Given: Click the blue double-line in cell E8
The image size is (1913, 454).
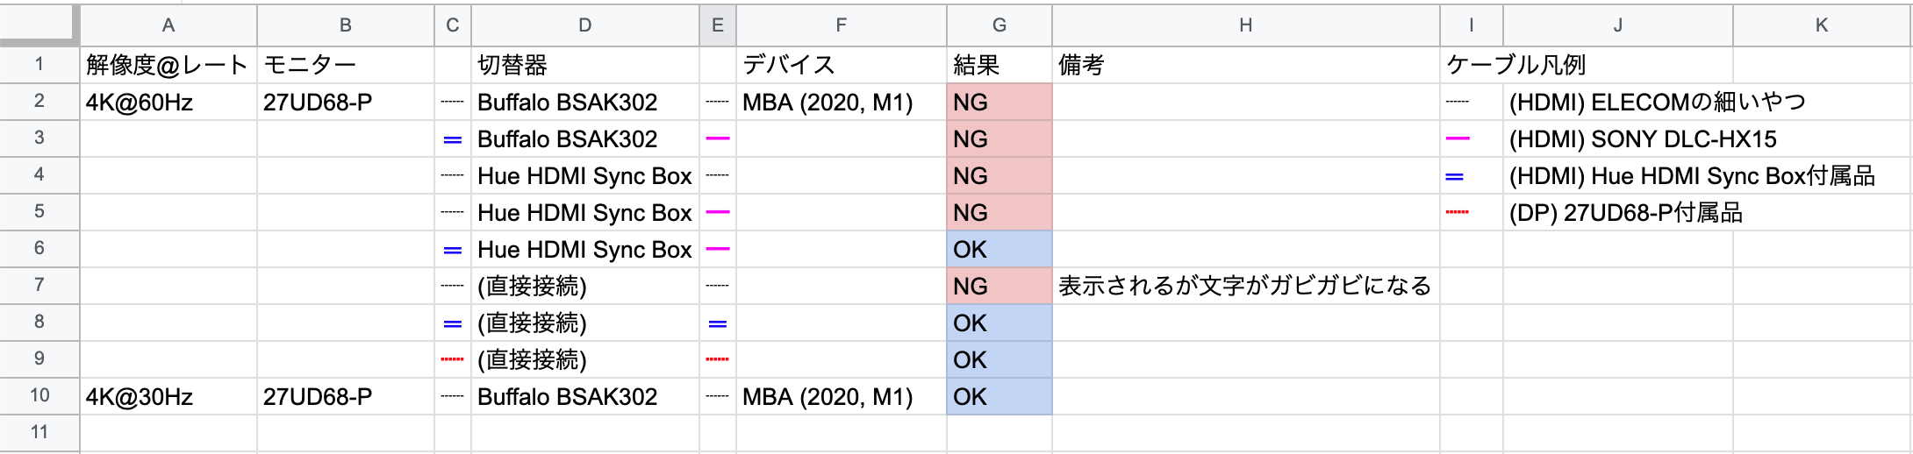Looking at the screenshot, I should (718, 323).
